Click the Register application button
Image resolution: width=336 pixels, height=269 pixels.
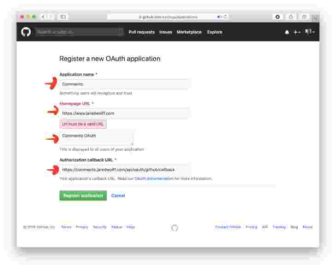click(x=83, y=195)
